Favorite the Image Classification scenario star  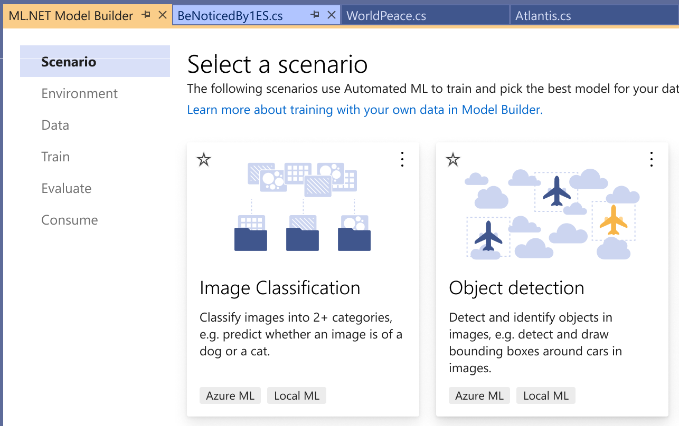tap(204, 160)
